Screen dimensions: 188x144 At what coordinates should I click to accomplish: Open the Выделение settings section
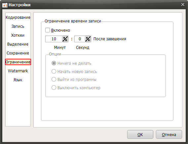point(18,44)
